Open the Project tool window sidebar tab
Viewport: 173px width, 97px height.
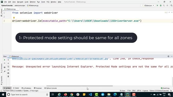[x=1, y=13]
